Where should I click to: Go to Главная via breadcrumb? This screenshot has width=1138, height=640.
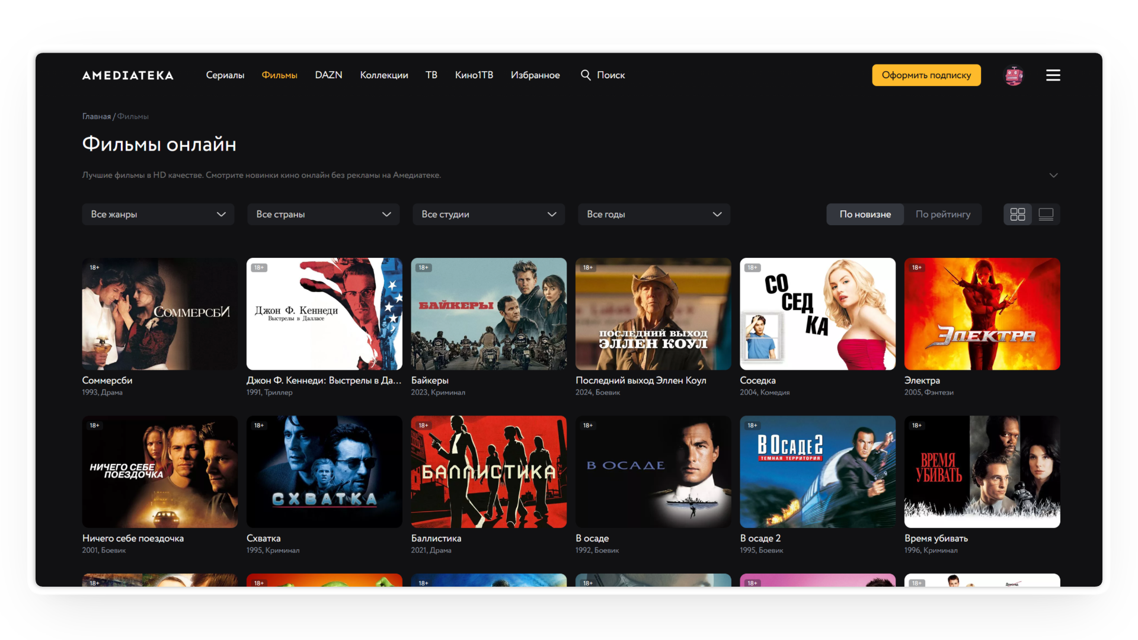(x=97, y=117)
